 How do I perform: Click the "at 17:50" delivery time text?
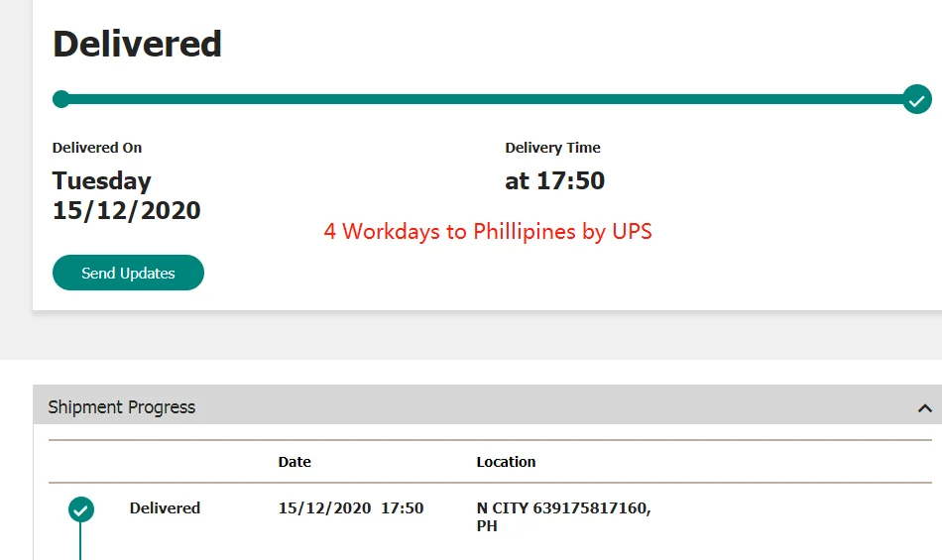554,181
